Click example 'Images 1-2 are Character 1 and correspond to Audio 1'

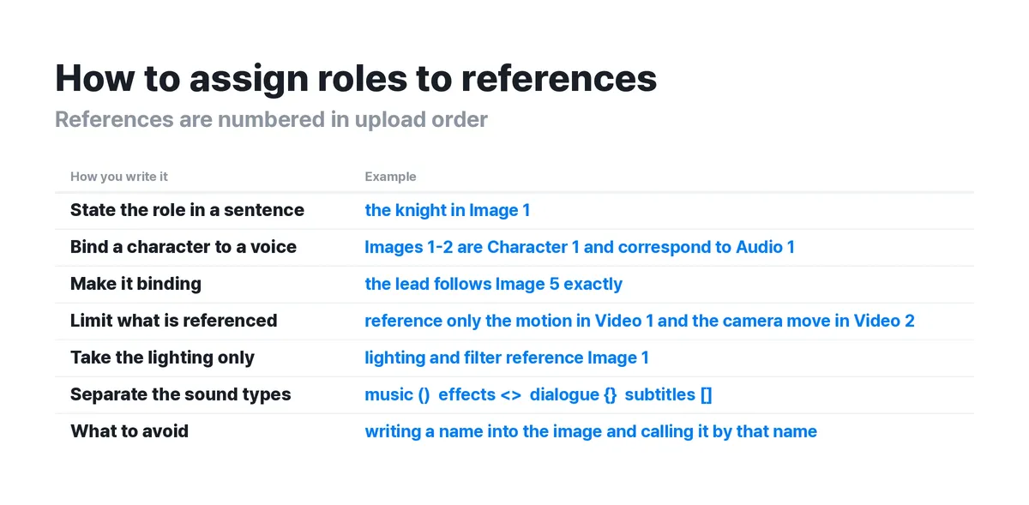[x=580, y=247]
